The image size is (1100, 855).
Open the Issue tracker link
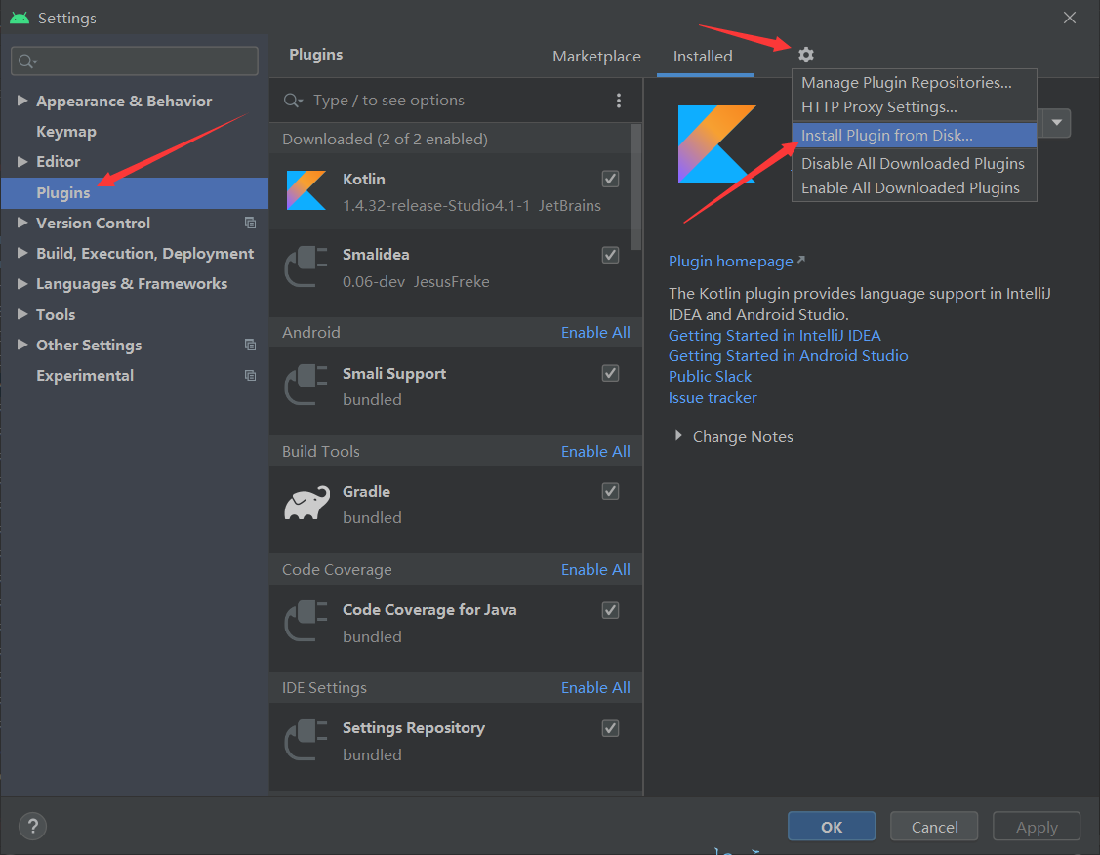[713, 397]
